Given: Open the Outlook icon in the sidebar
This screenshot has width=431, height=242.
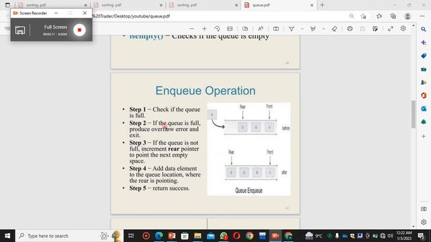Looking at the screenshot, I should pos(424,109).
